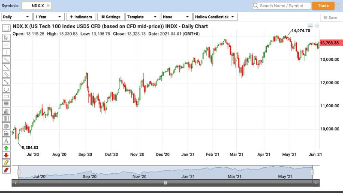This screenshot has width=343, height=193.
Task: Open the Hollow Candlestick chart type dropdown
Action: point(215,17)
